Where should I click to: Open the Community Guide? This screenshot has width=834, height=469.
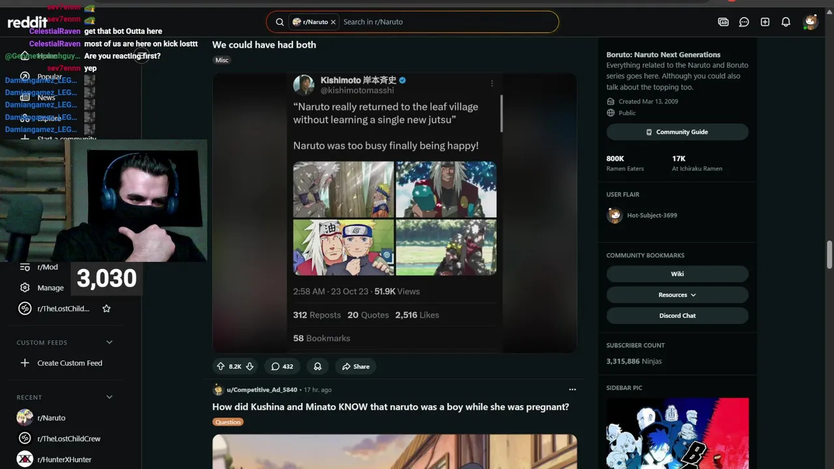tap(677, 132)
